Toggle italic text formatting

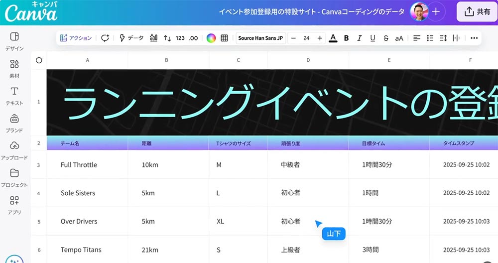click(x=359, y=38)
